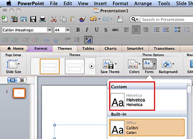
Task: Switch to the Transitions ribbon tab
Action: click(164, 49)
